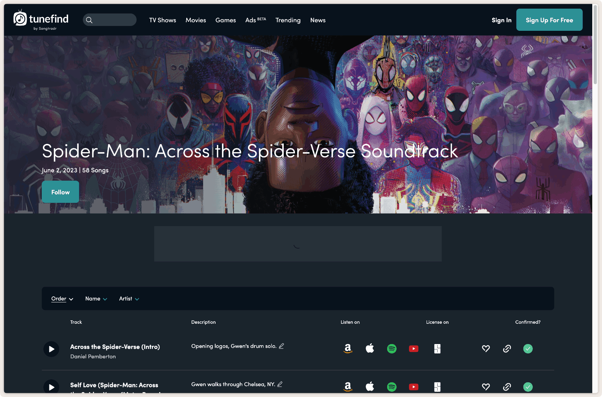Listen to Self Love on Apple Music
602x397 pixels.
click(x=370, y=386)
